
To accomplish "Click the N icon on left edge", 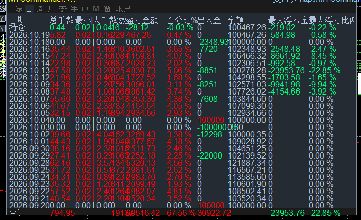I will tap(3, 28).
